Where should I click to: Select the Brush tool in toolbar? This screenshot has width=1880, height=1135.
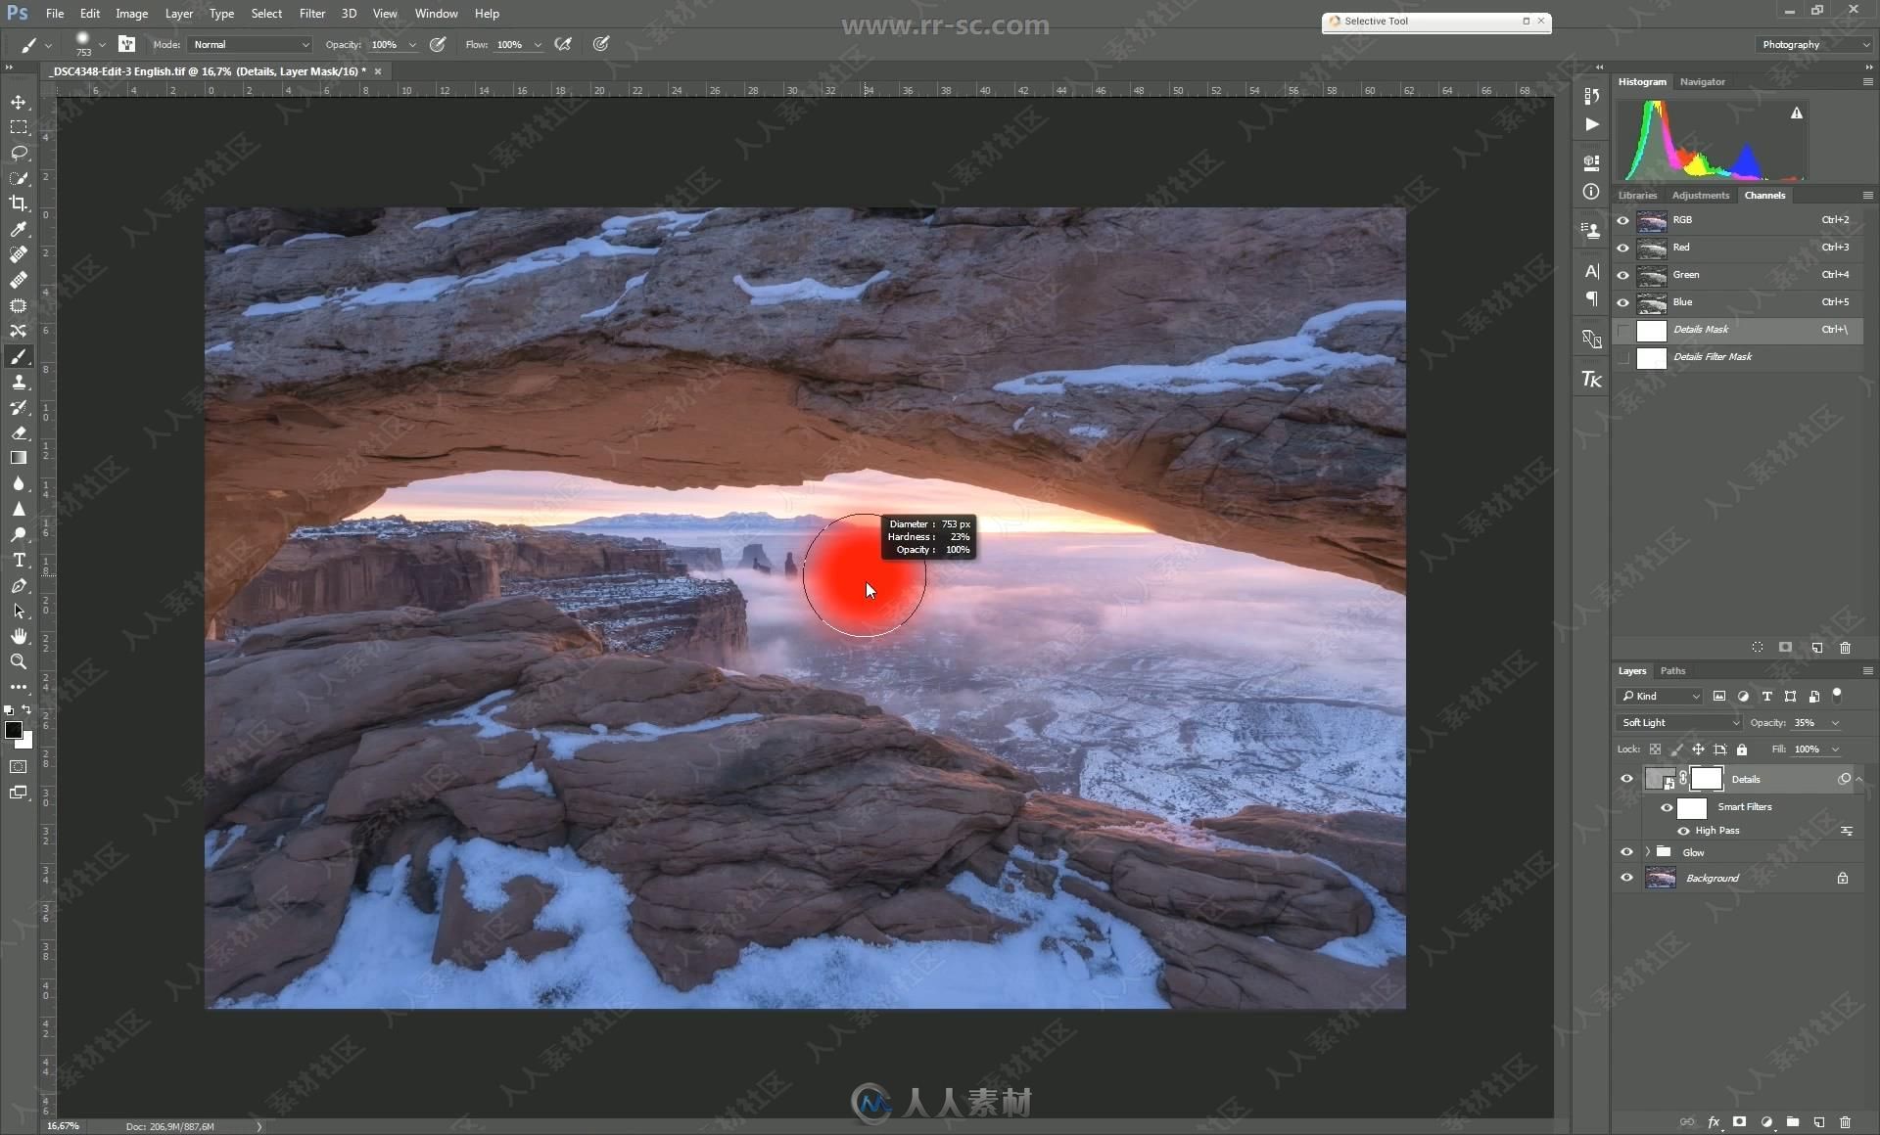19,354
